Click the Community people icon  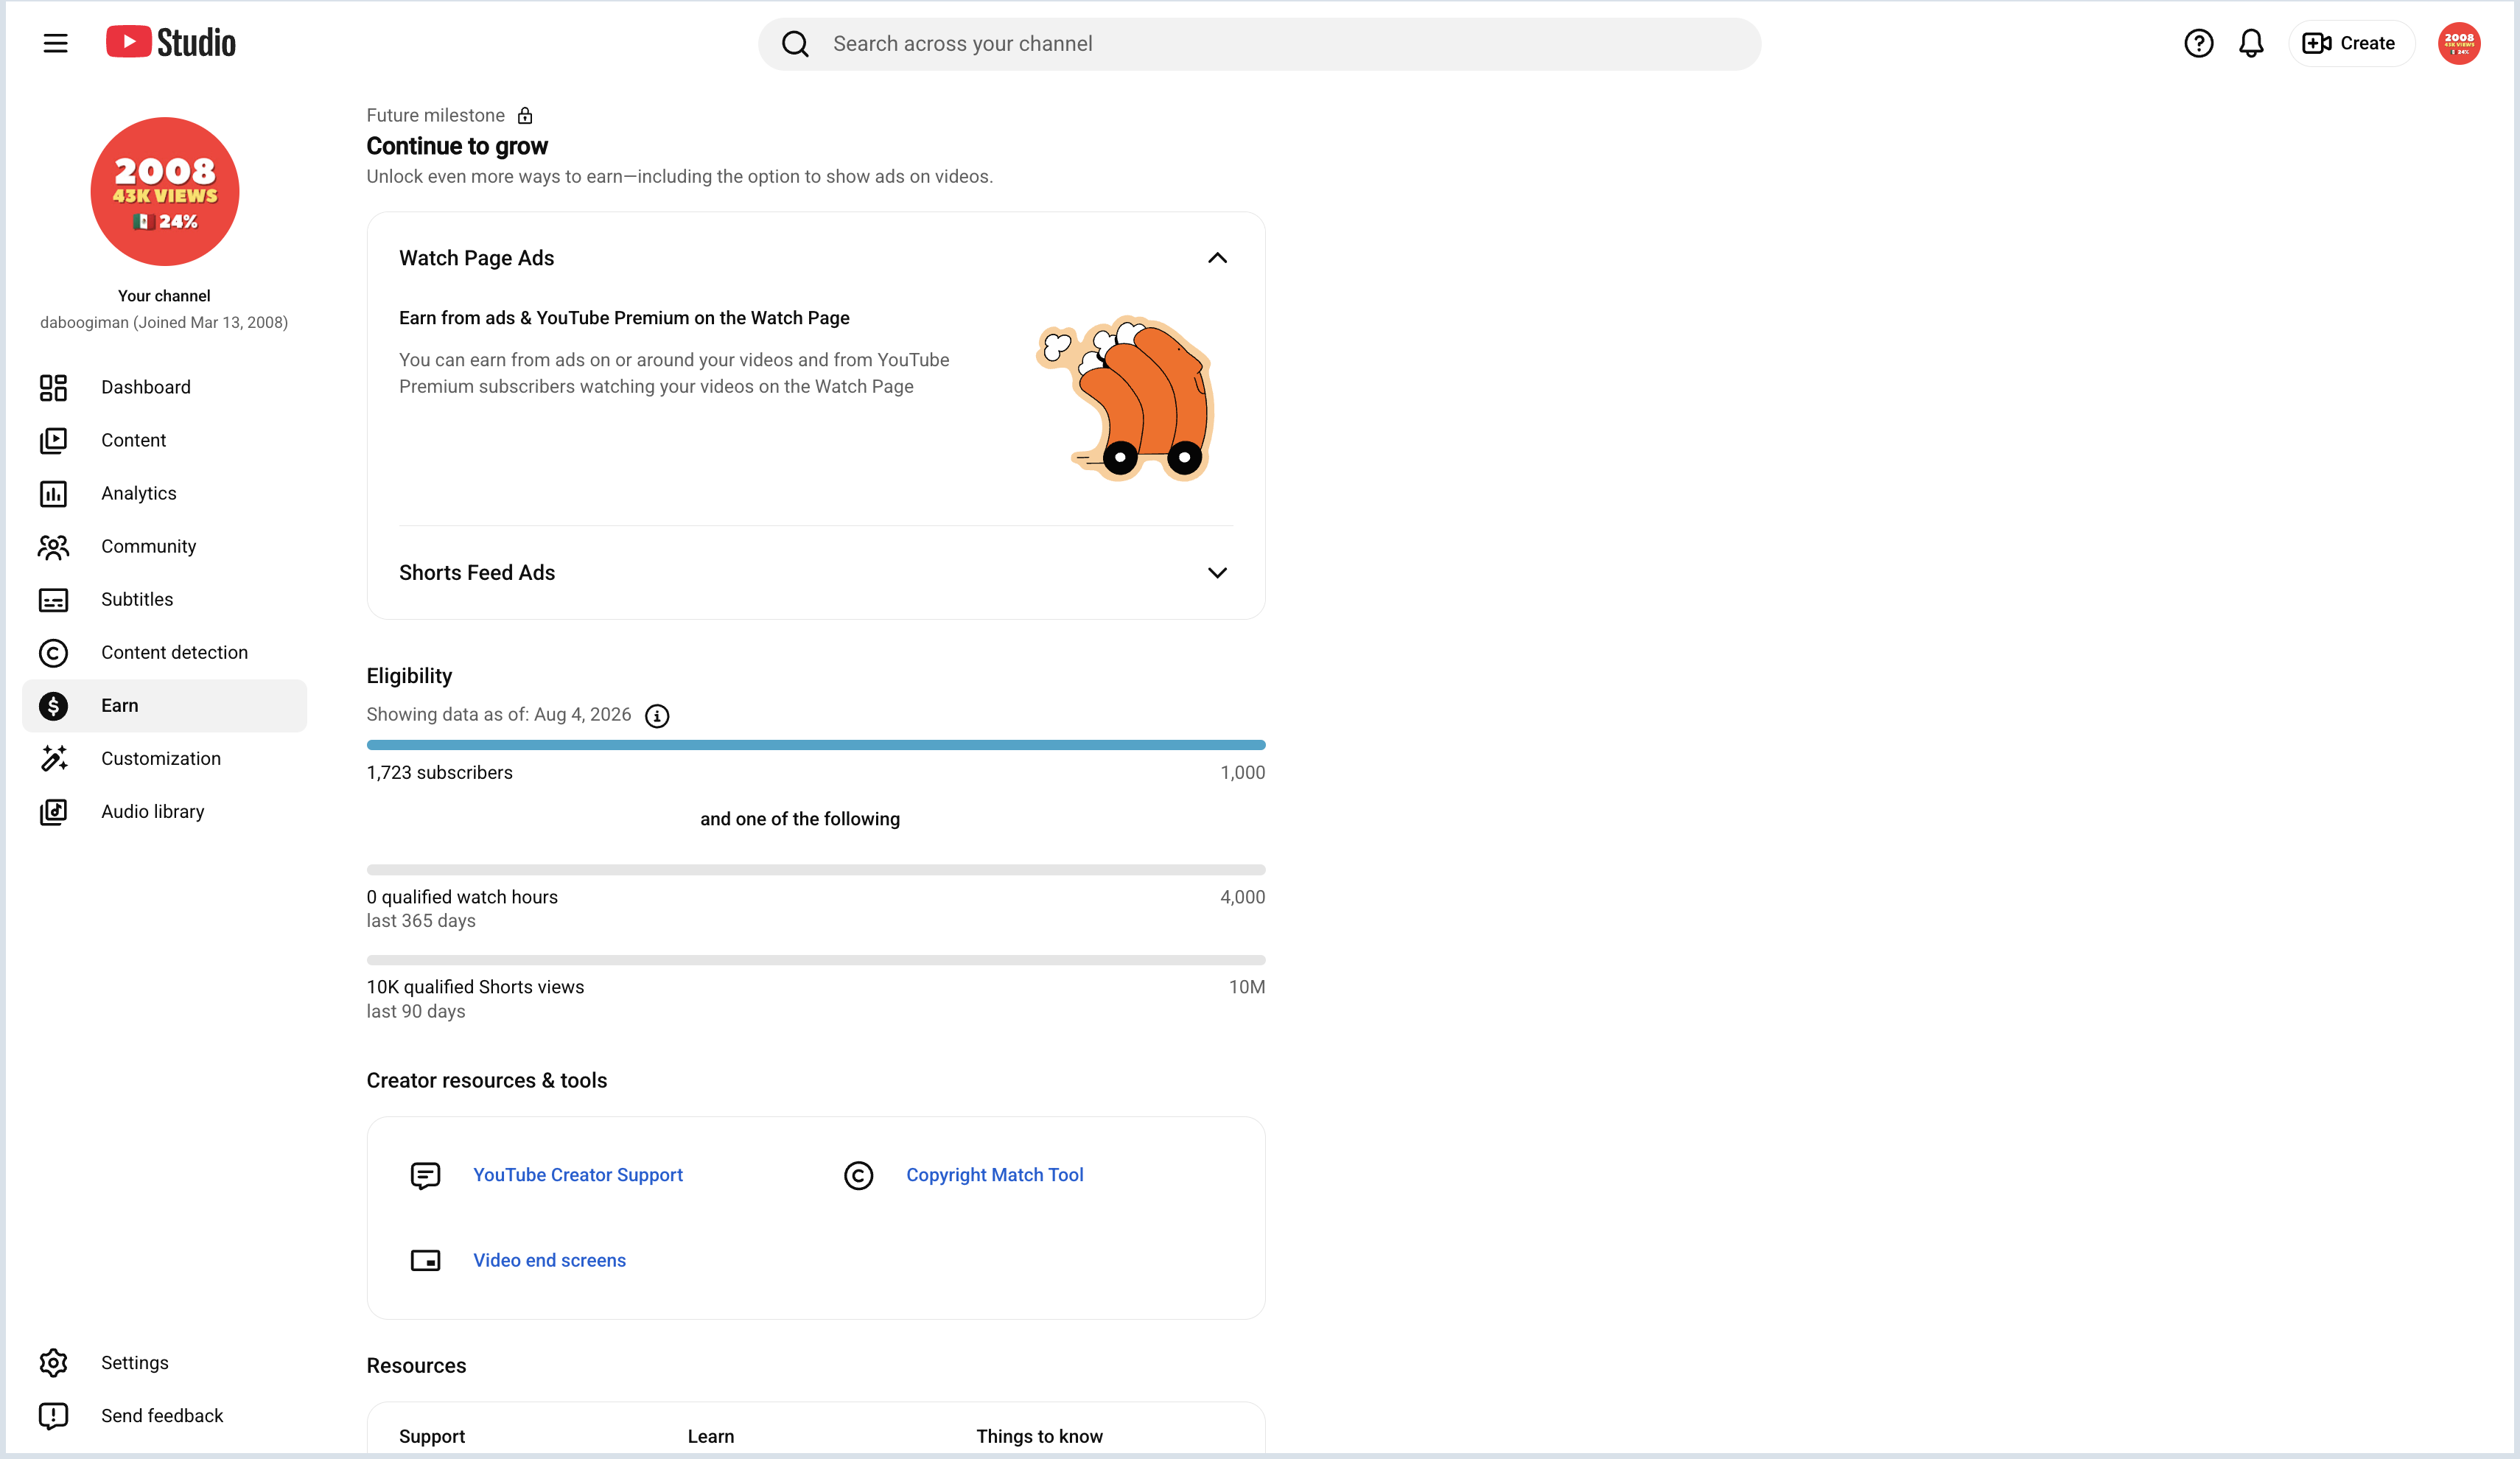coord(53,546)
